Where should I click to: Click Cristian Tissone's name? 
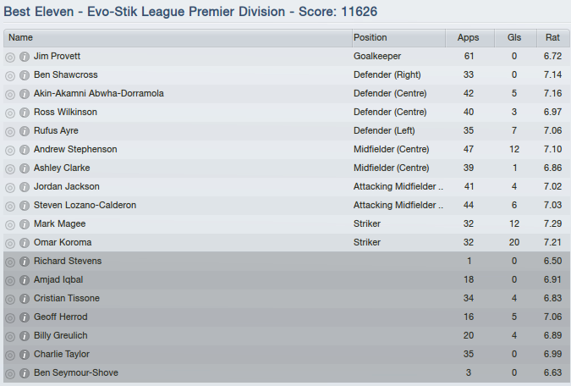[67, 299]
